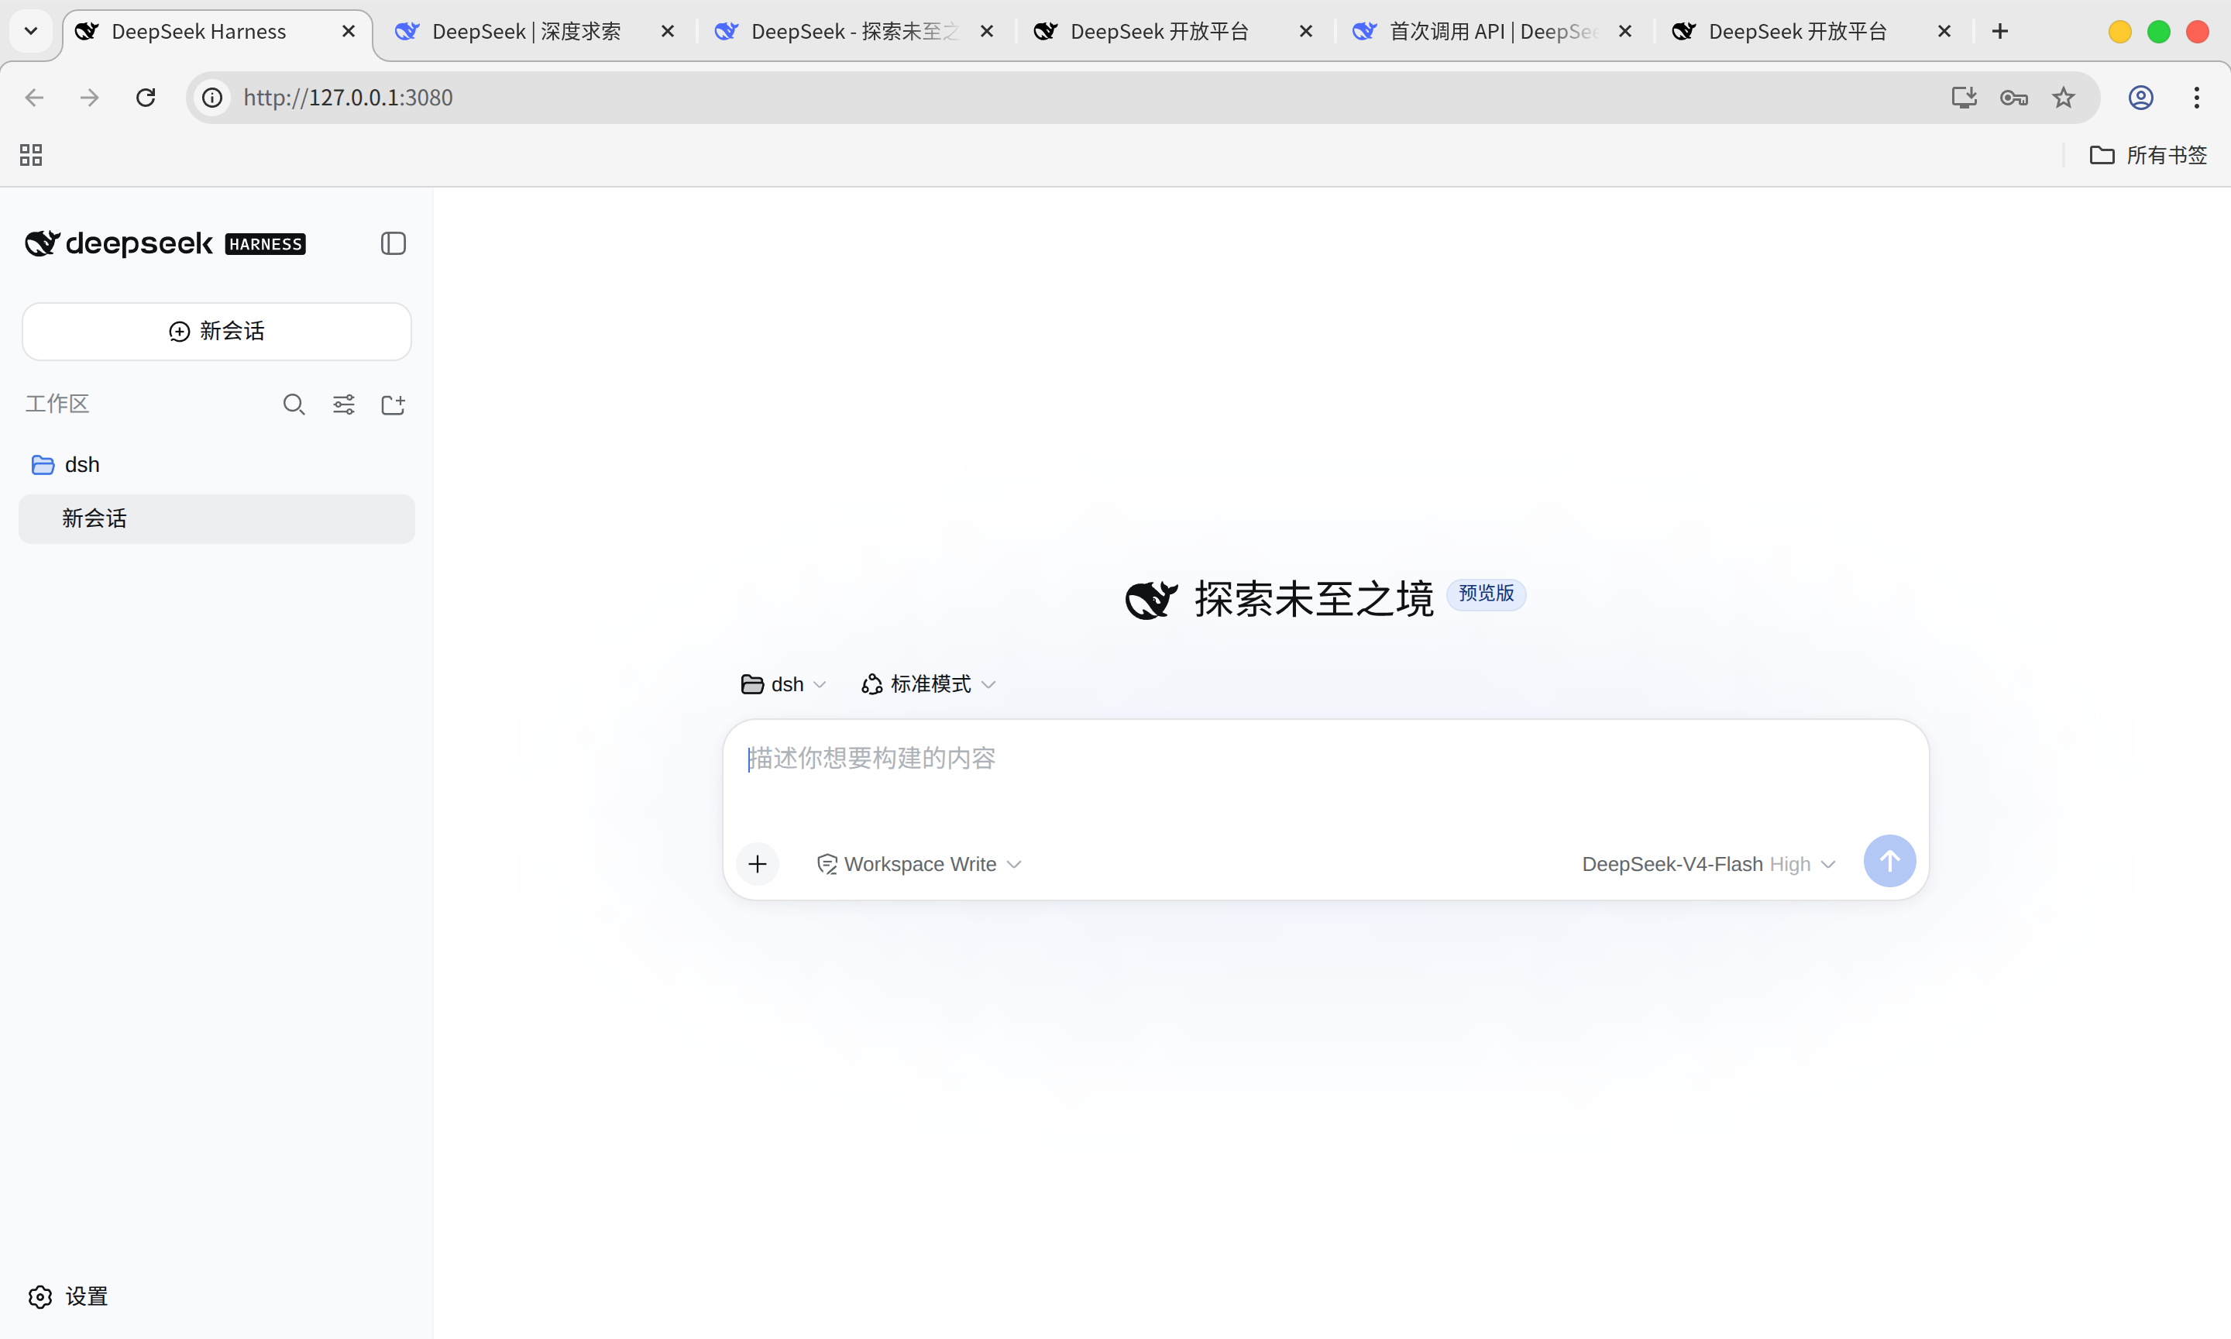The height and width of the screenshot is (1339, 2231).
Task: Add a new workspace folder icon
Action: click(x=394, y=404)
